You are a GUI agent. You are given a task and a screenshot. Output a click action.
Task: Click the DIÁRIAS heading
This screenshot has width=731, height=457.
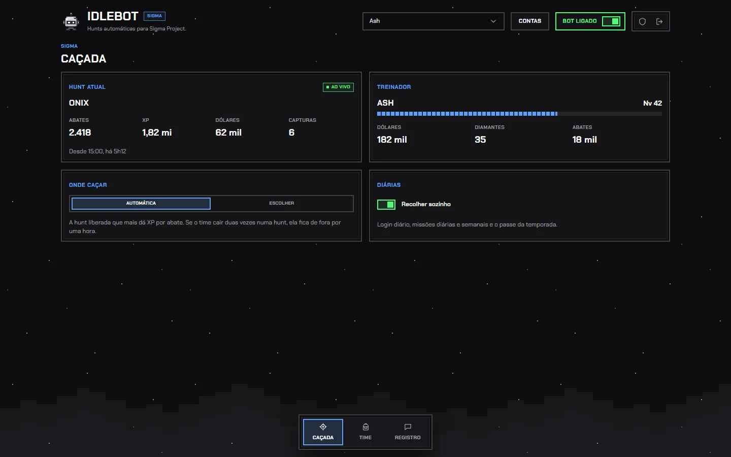click(389, 185)
